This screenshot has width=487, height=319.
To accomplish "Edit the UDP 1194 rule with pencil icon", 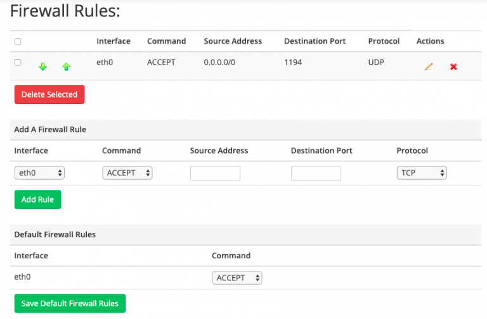I will [429, 66].
